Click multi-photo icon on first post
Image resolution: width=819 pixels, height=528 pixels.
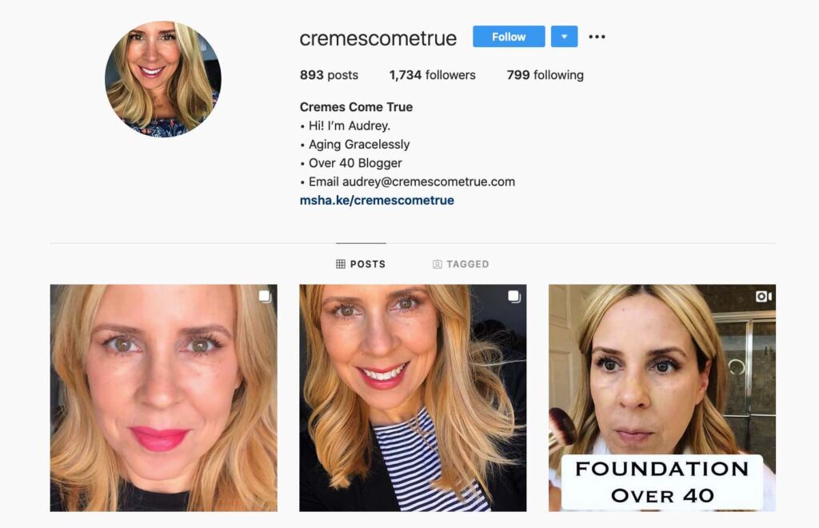click(266, 297)
